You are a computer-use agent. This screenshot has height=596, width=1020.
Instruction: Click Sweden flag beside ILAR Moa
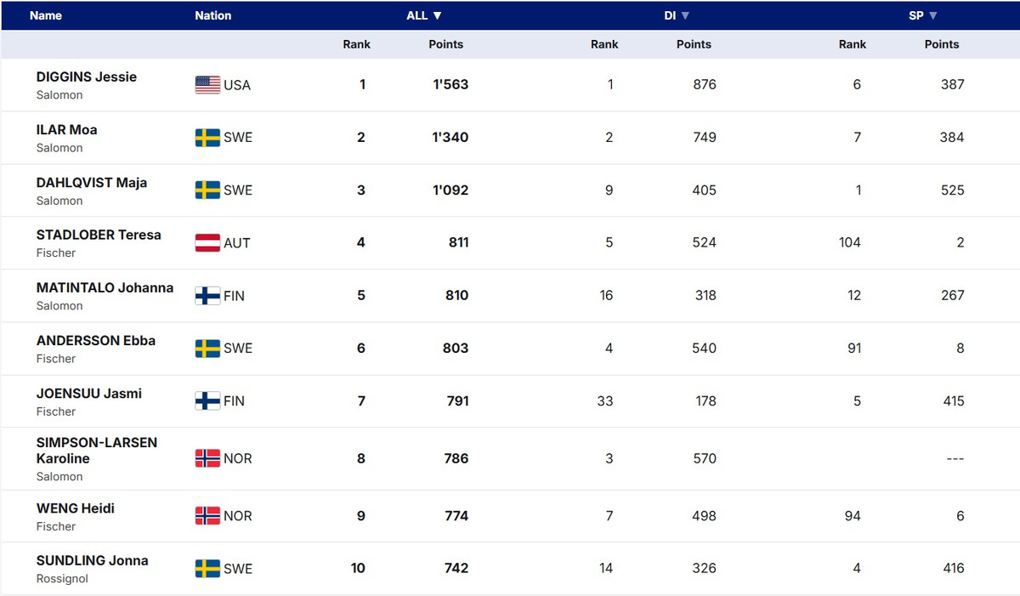(207, 138)
